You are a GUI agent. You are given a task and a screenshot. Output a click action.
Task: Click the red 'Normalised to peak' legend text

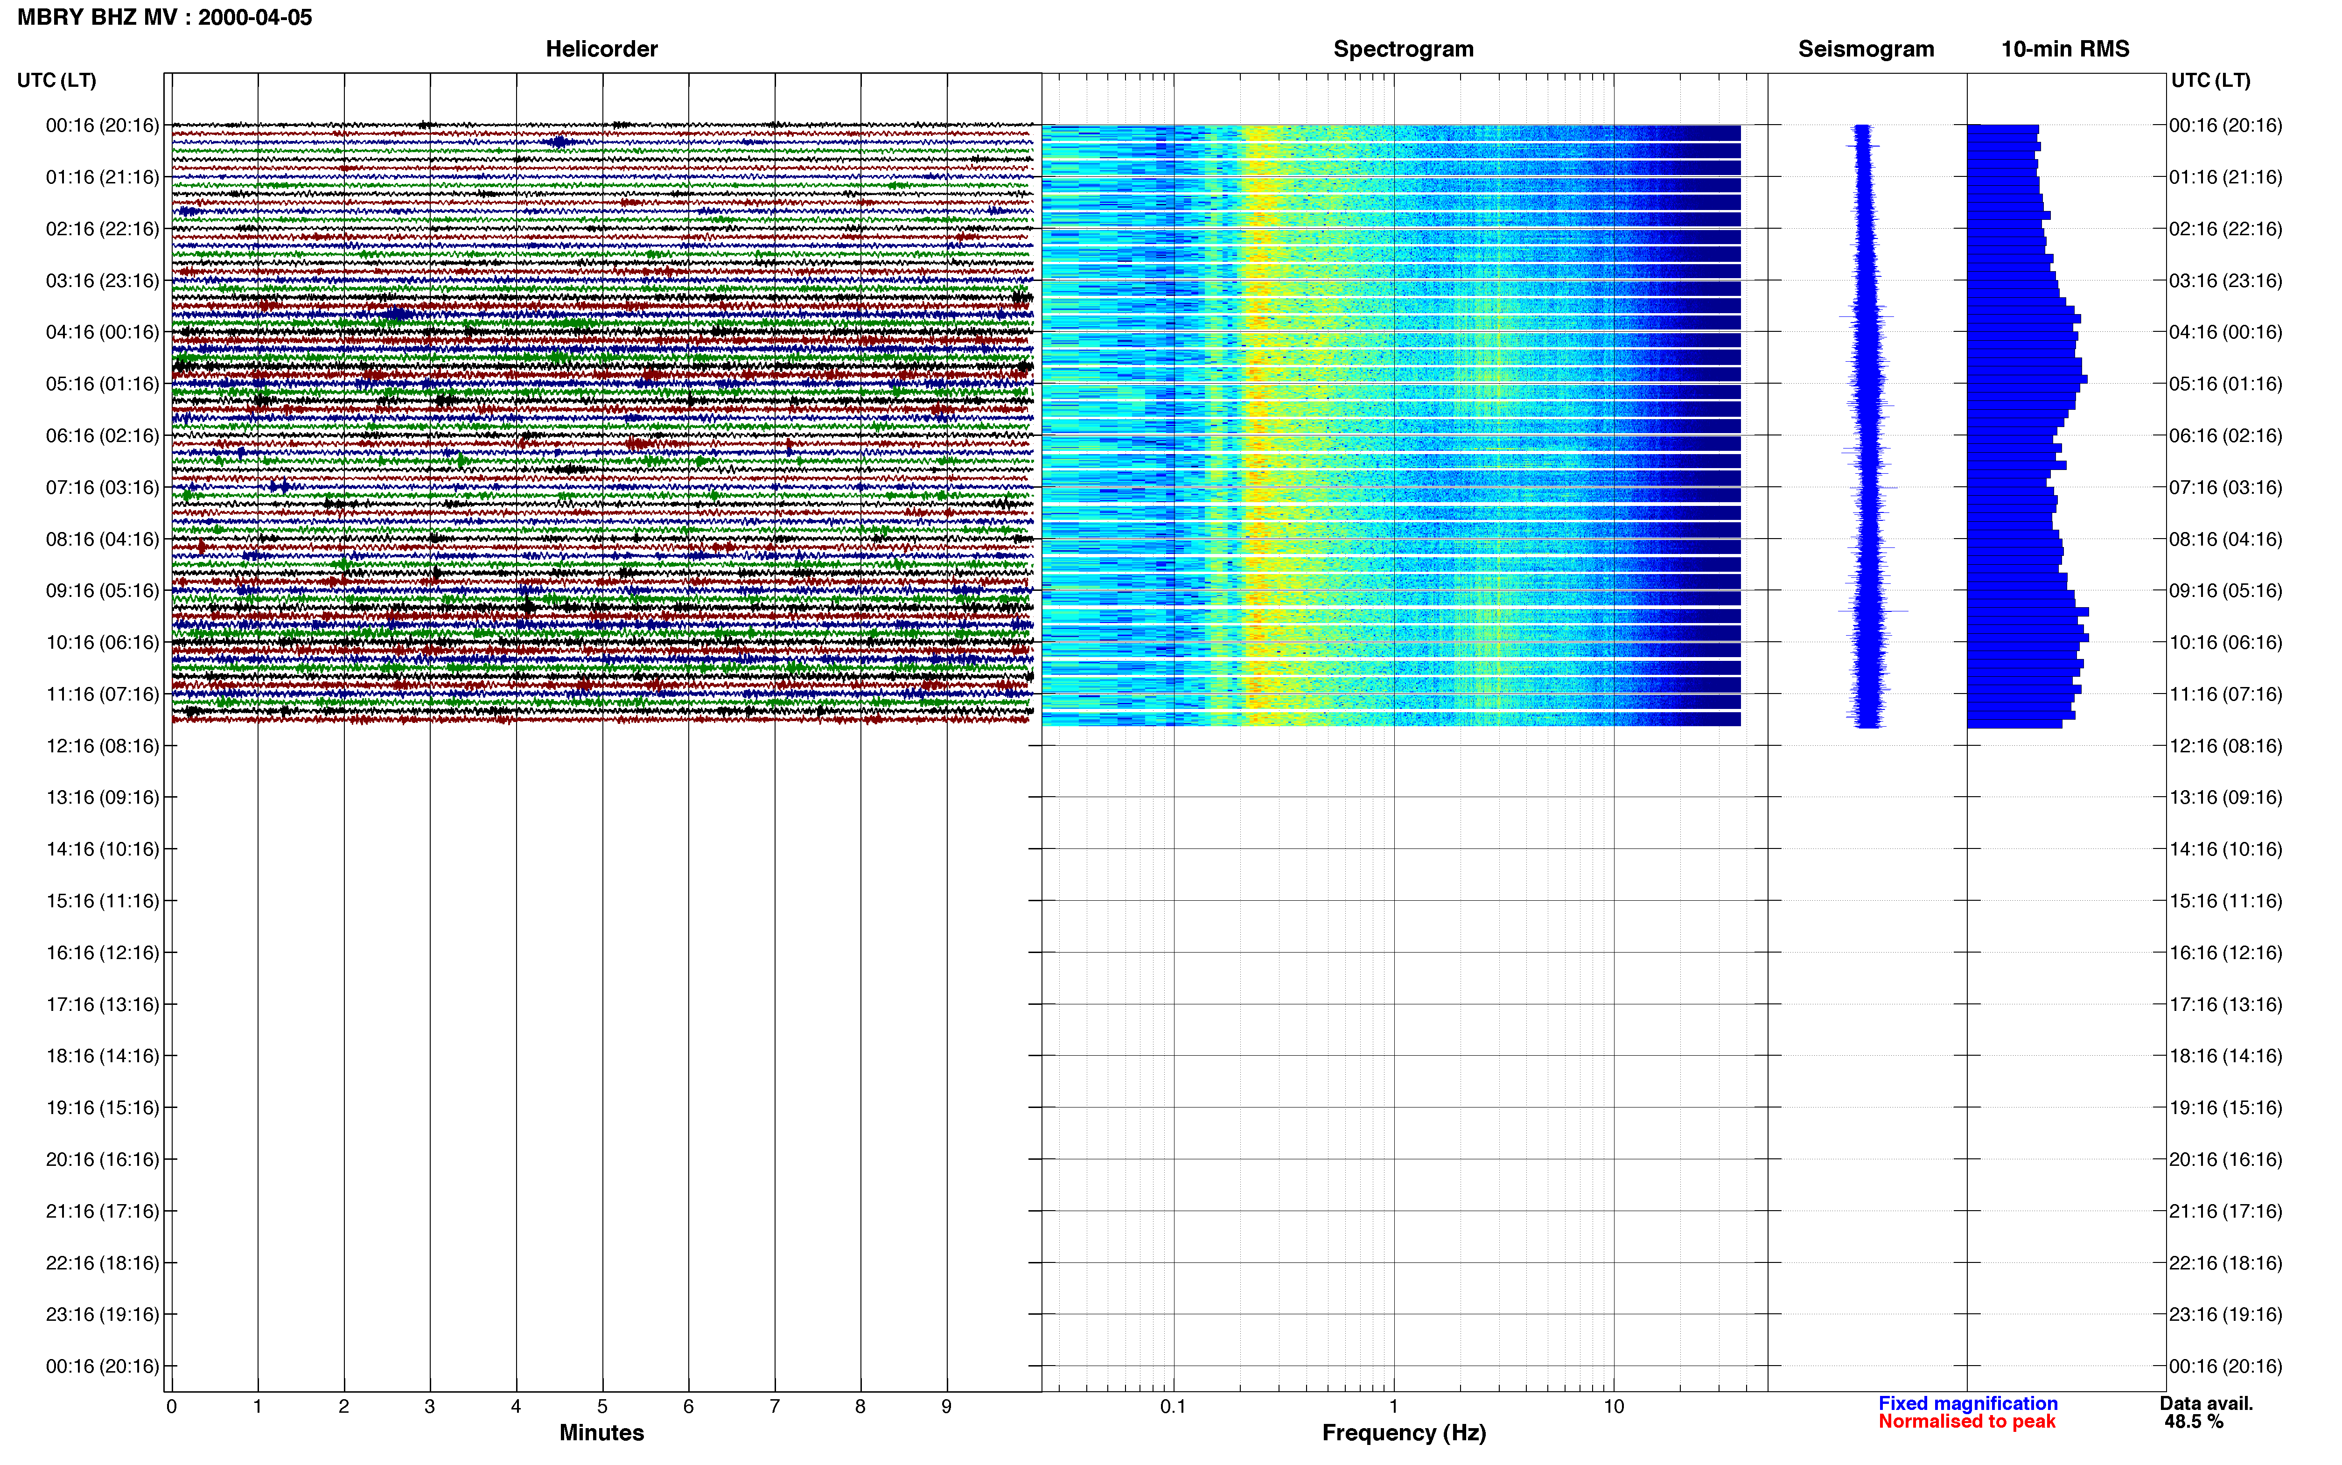pos(1966,1422)
